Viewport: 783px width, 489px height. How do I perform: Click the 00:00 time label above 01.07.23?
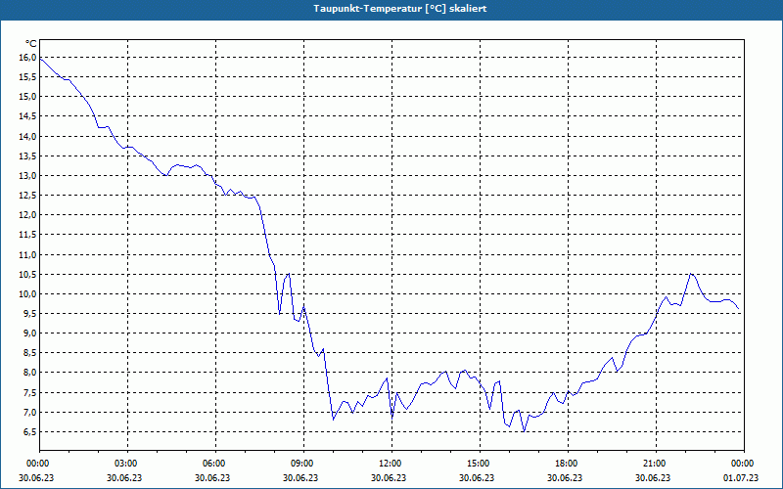[742, 464]
